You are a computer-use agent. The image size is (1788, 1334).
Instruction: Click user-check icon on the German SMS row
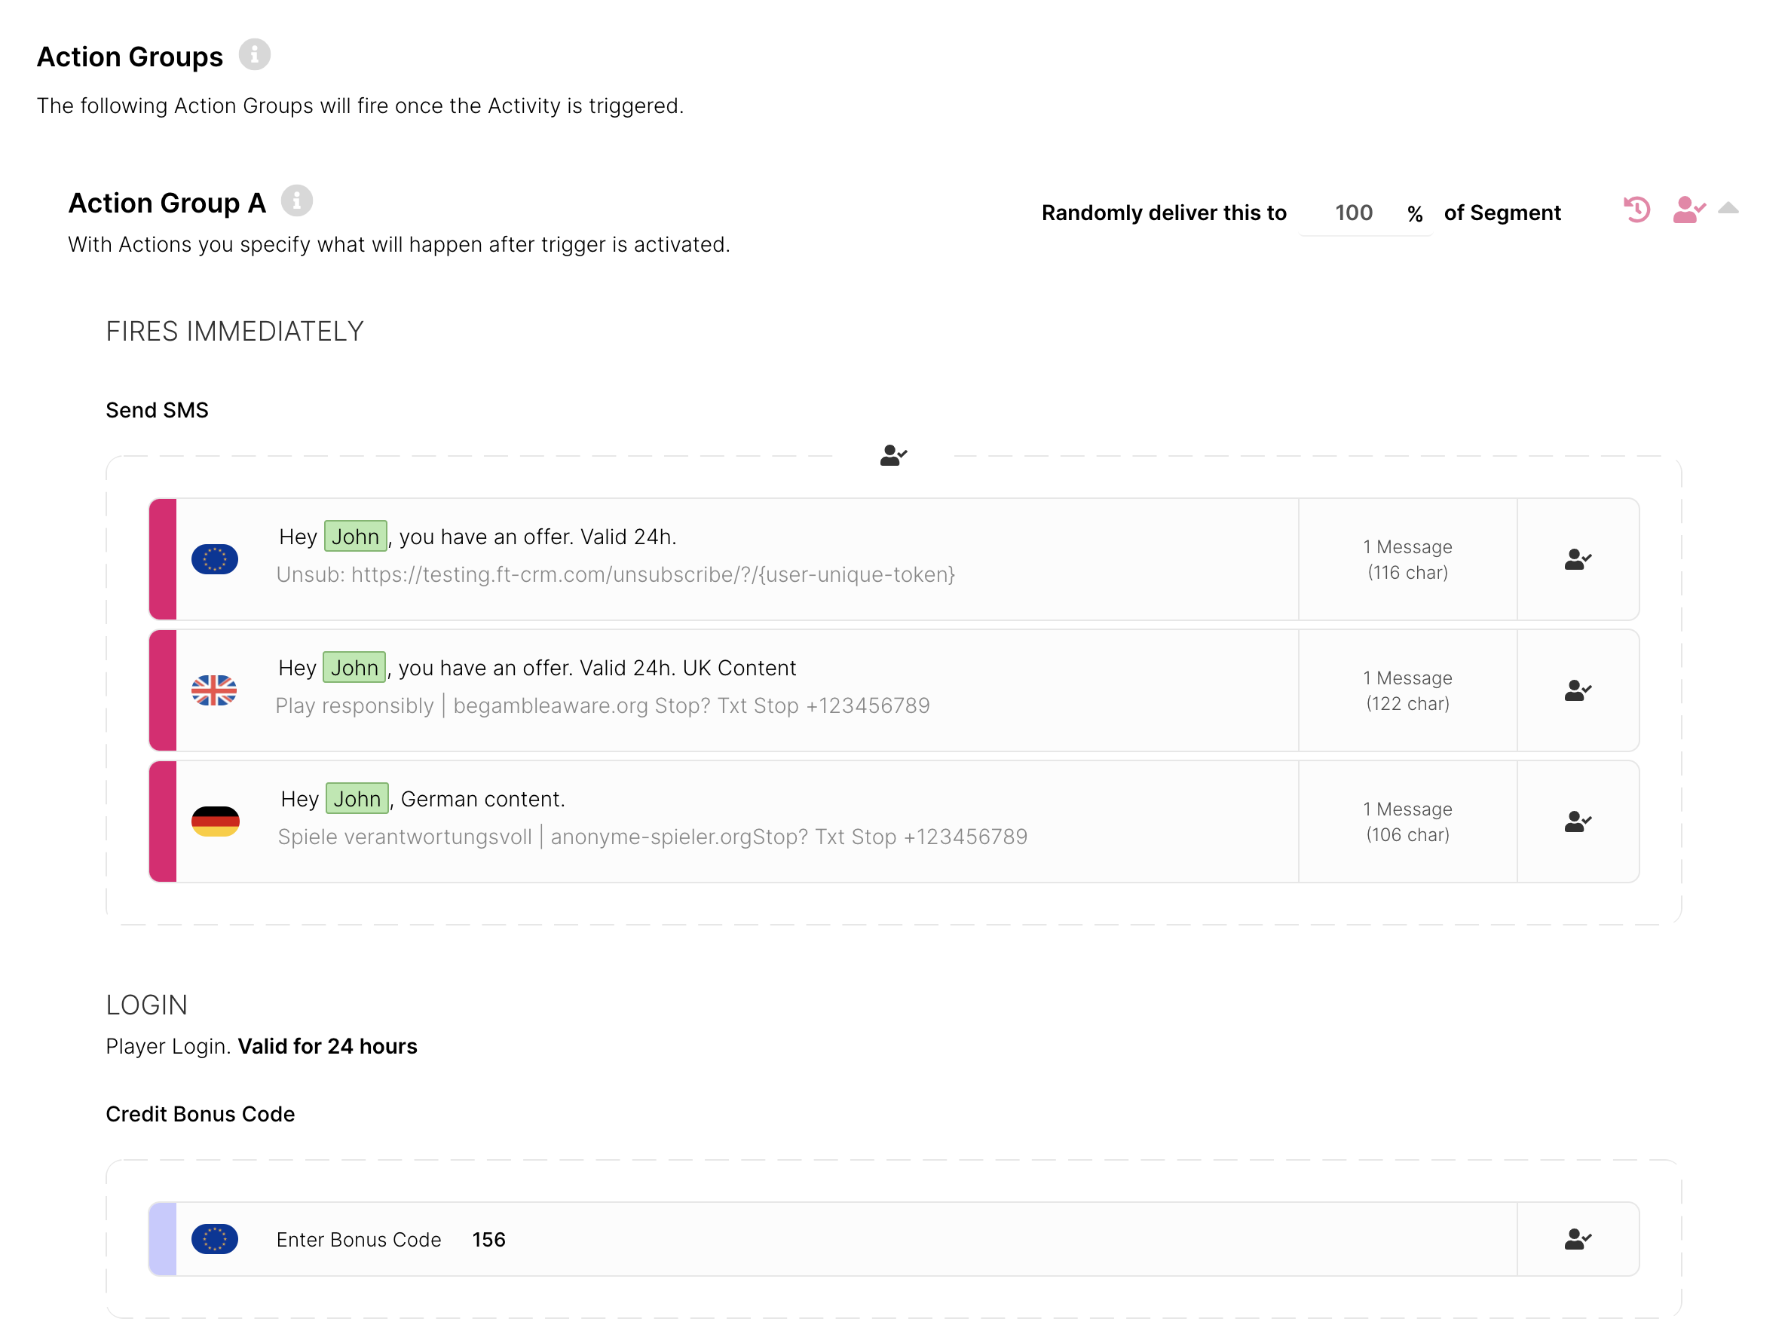pos(1577,822)
